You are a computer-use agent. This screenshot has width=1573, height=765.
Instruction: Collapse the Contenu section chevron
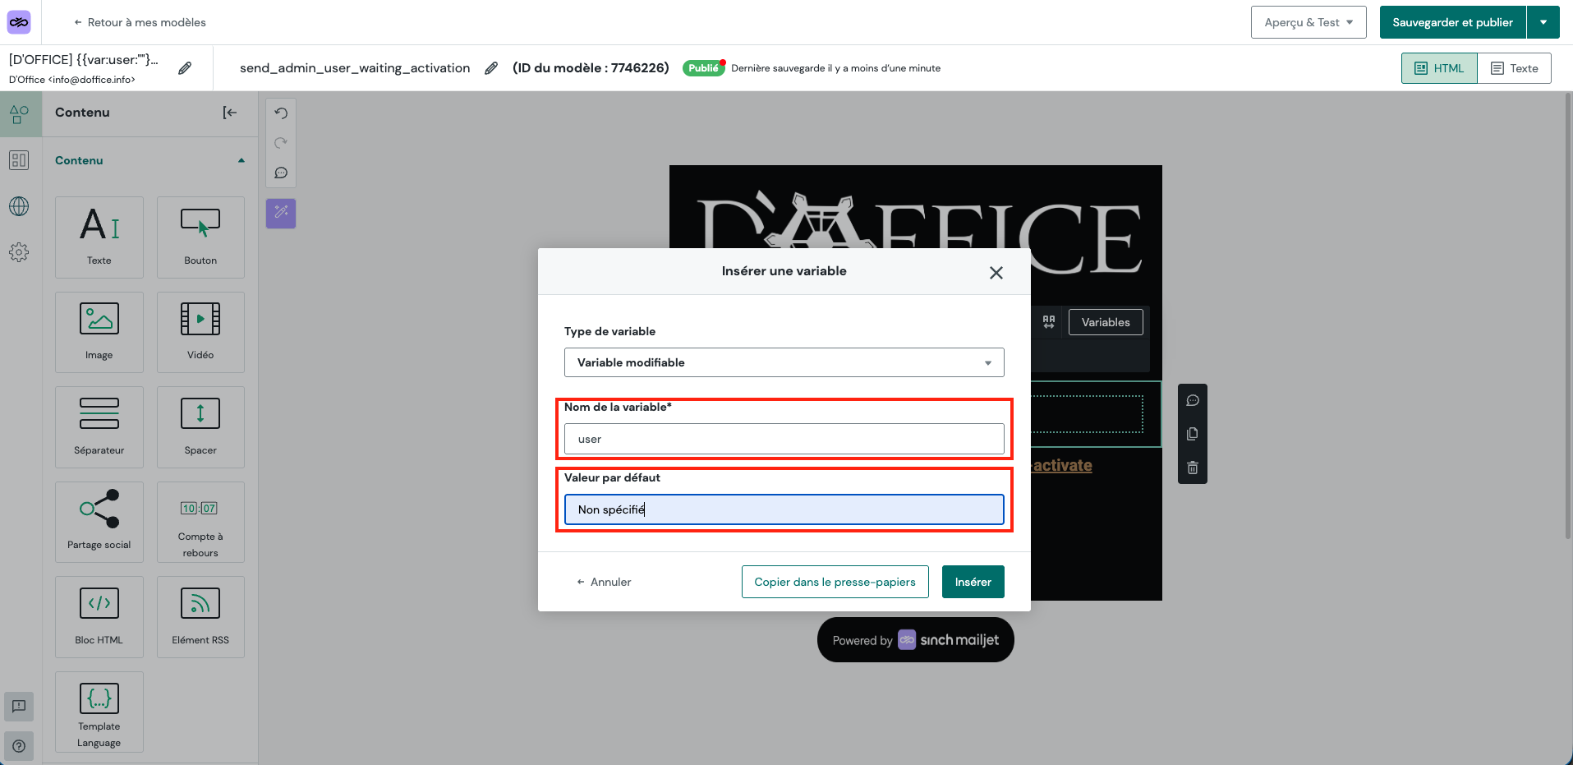click(x=241, y=160)
